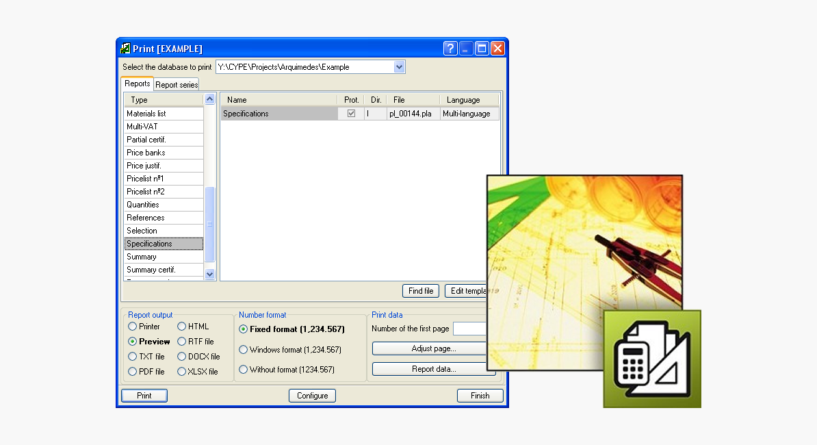Select Price justif. report type
The width and height of the screenshot is (817, 445).
[164, 165]
